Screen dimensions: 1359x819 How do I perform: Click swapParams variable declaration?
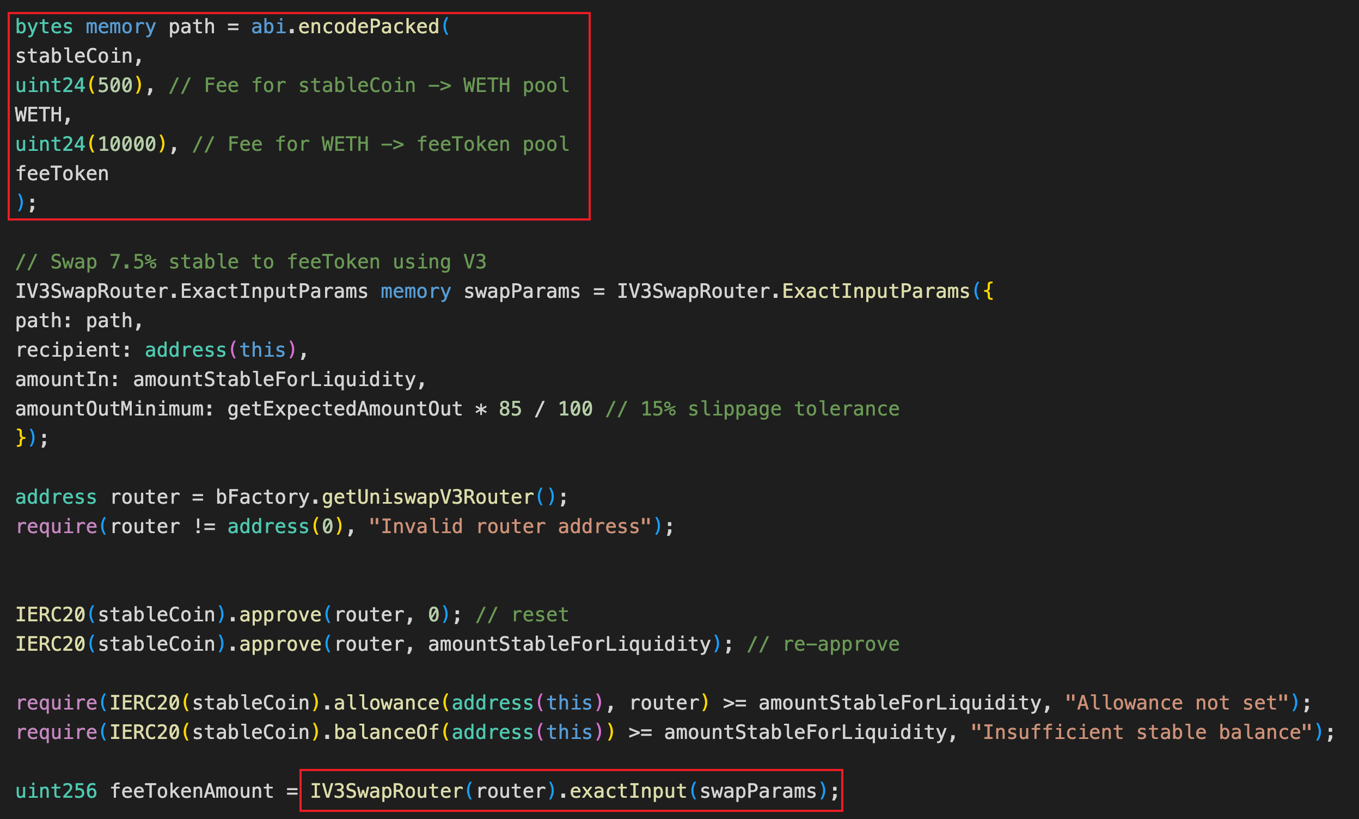pos(521,291)
